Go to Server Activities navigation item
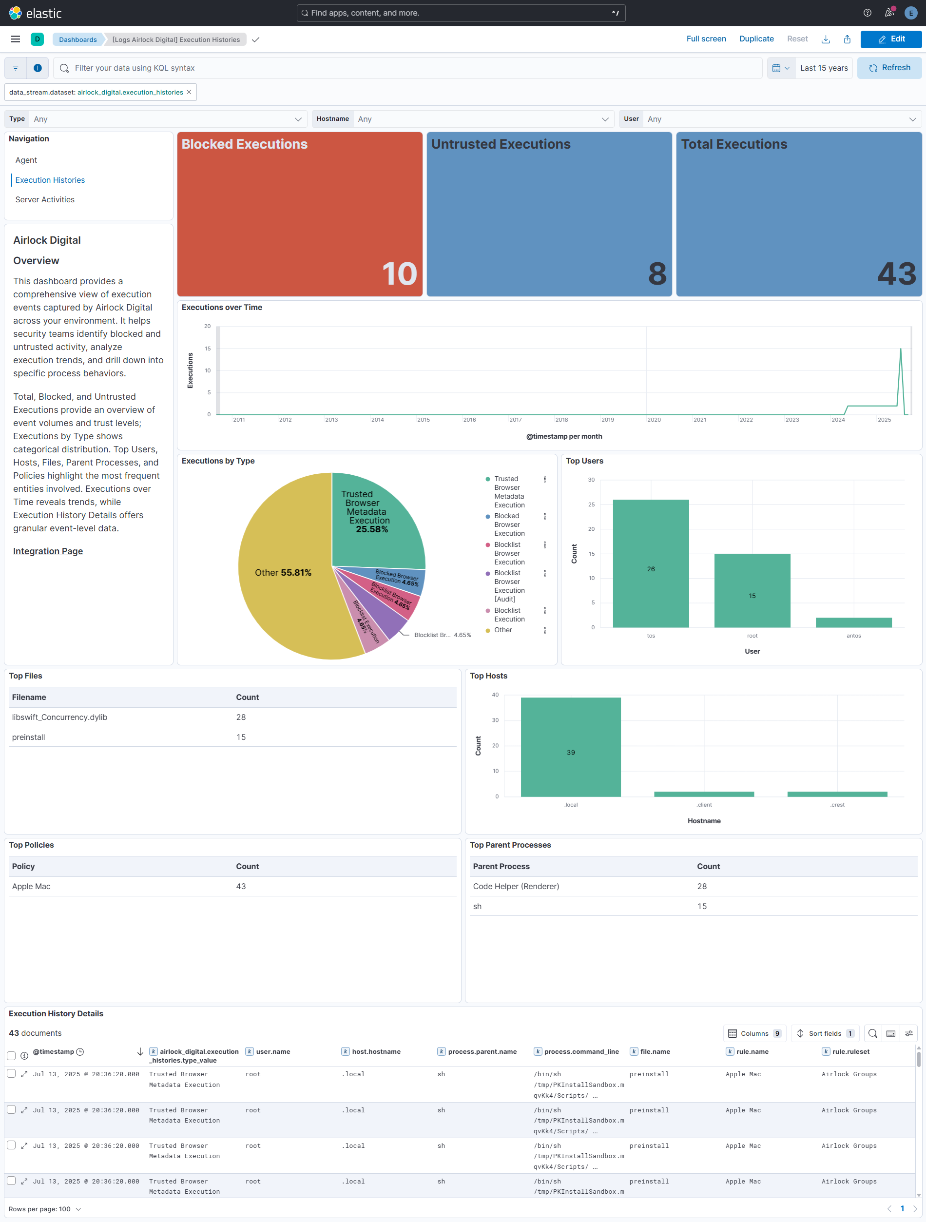The image size is (926, 1222). (x=45, y=199)
